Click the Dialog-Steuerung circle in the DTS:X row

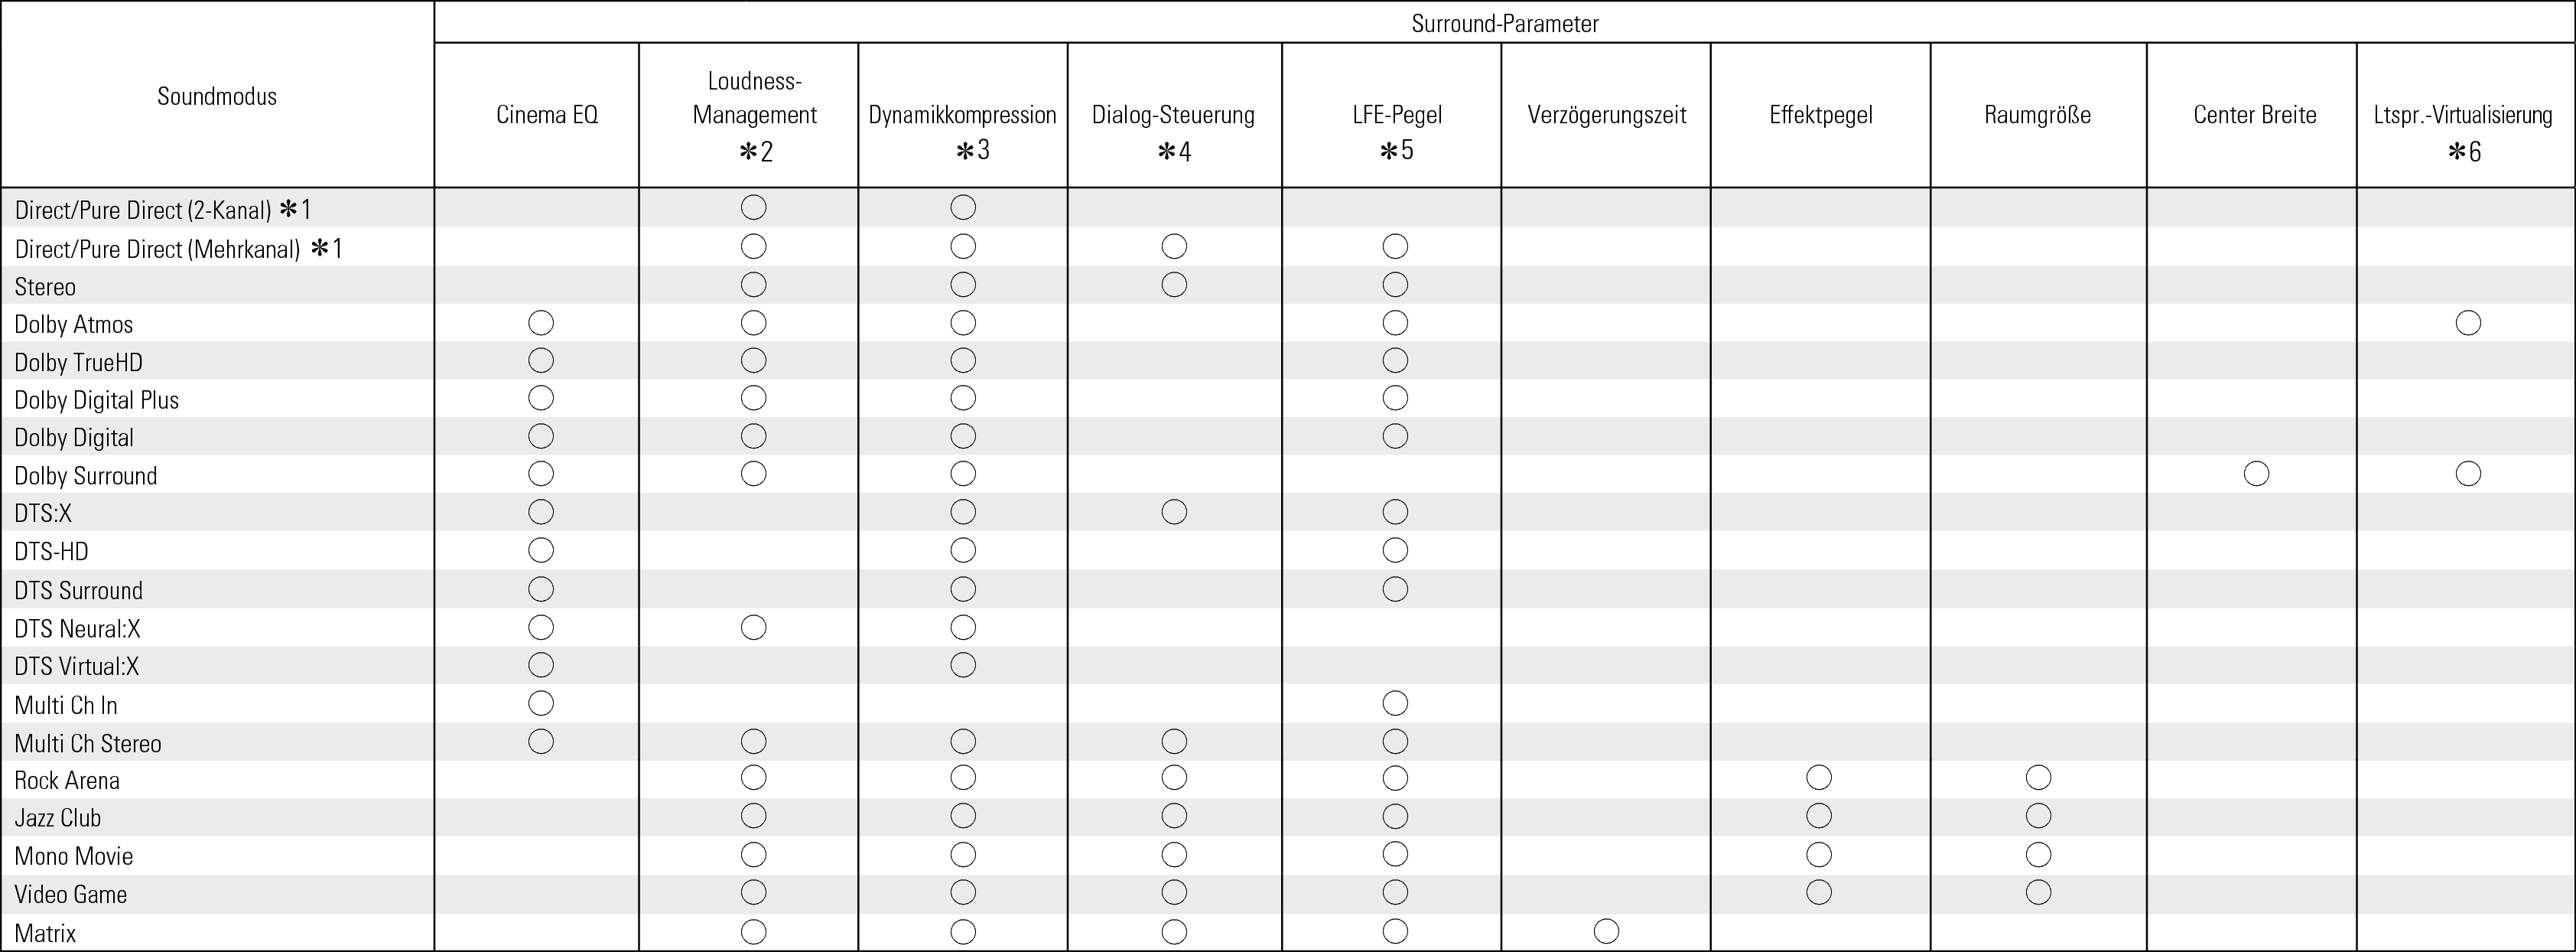pyautogui.click(x=1174, y=513)
